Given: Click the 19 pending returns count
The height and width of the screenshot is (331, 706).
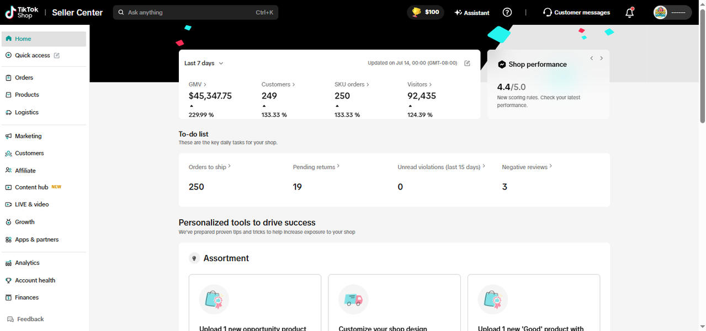Looking at the screenshot, I should pos(298,187).
